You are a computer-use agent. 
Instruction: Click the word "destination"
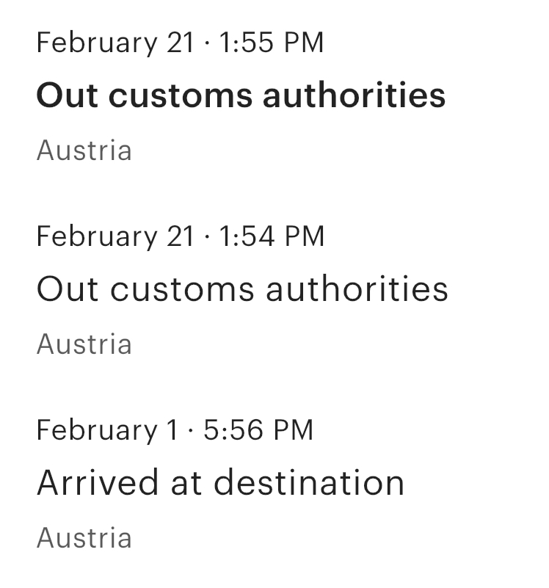[309, 482]
